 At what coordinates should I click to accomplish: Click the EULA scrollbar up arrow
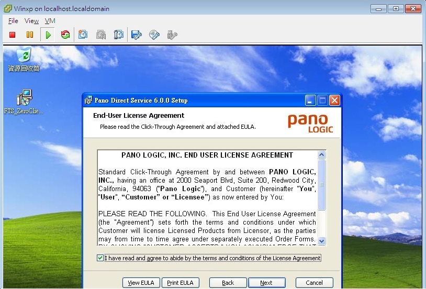(322, 155)
